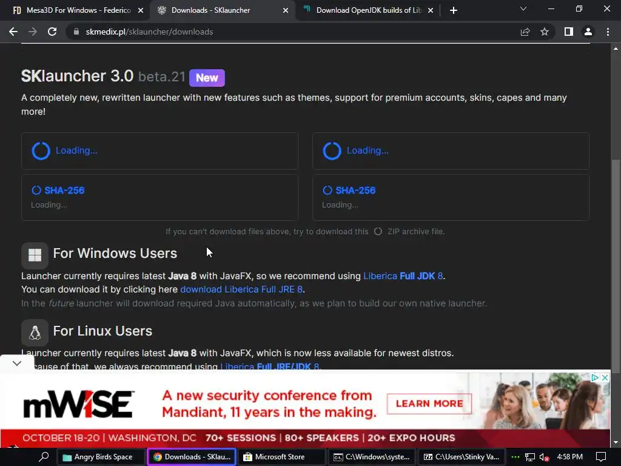Click the AdChoices icon on ad
This screenshot has width=621, height=466.
[x=595, y=377]
